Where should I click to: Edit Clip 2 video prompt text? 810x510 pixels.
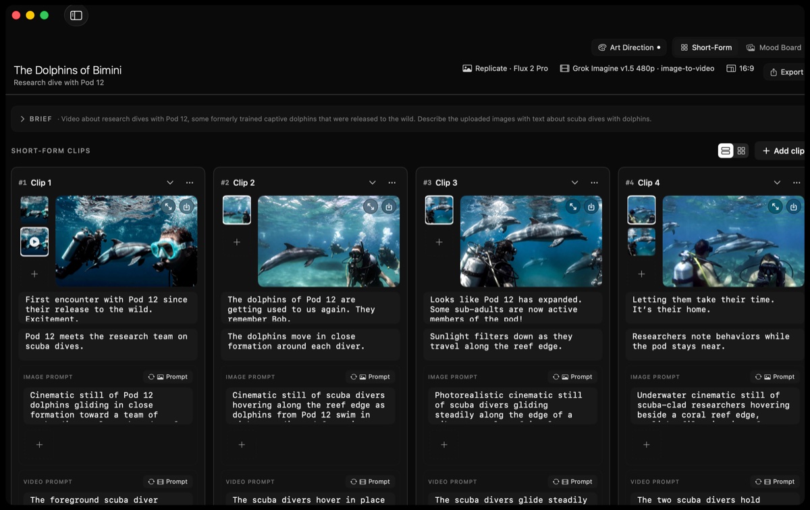(311, 500)
